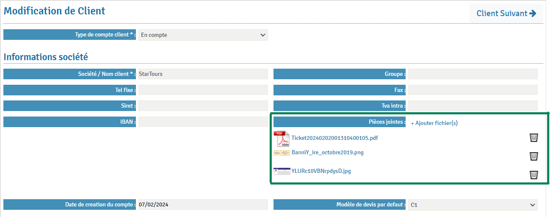Focus the Groupe input field
This screenshot has height=217, width=550.
(473, 74)
